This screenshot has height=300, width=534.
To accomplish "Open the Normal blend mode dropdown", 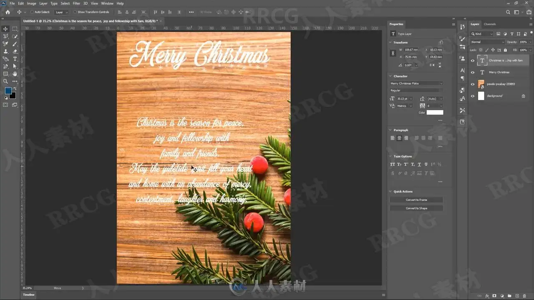I will click(487, 42).
